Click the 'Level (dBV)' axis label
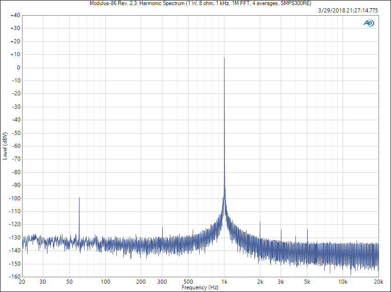 5,146
